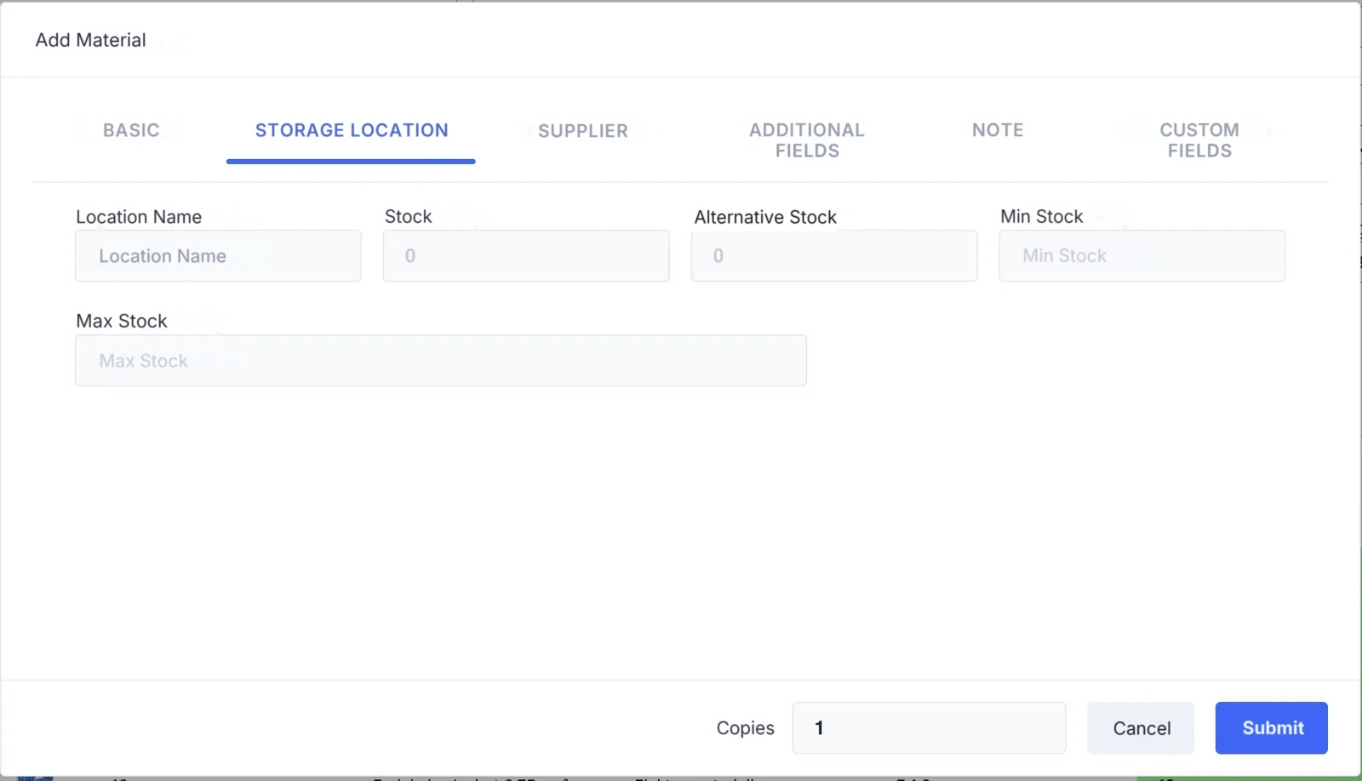This screenshot has width=1362, height=781.
Task: Select the Alternative Stock input field
Action: 834,256
